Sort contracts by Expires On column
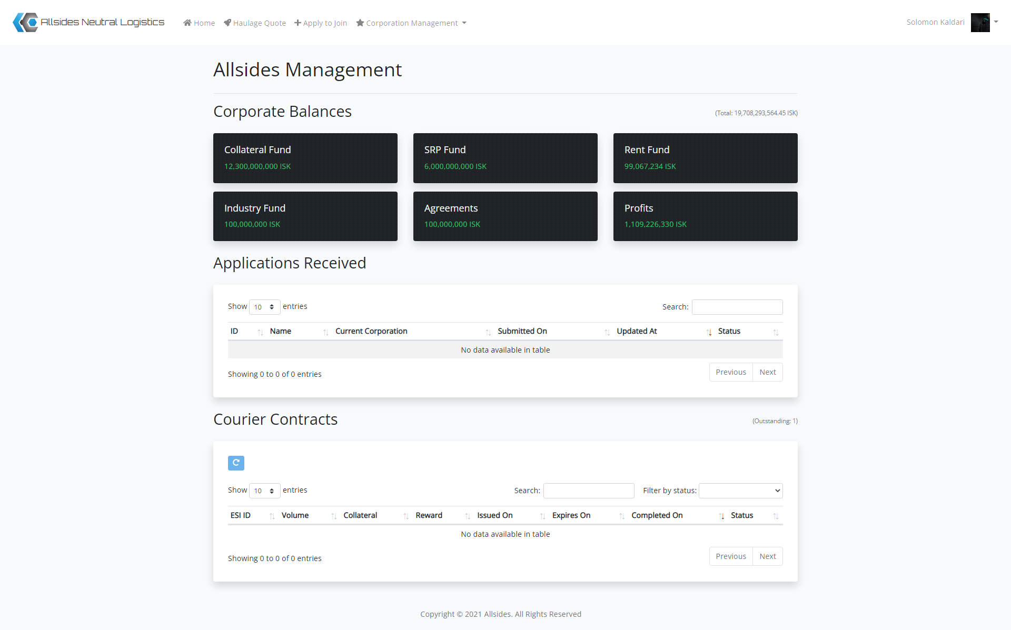The width and height of the screenshot is (1011, 630). point(571,515)
